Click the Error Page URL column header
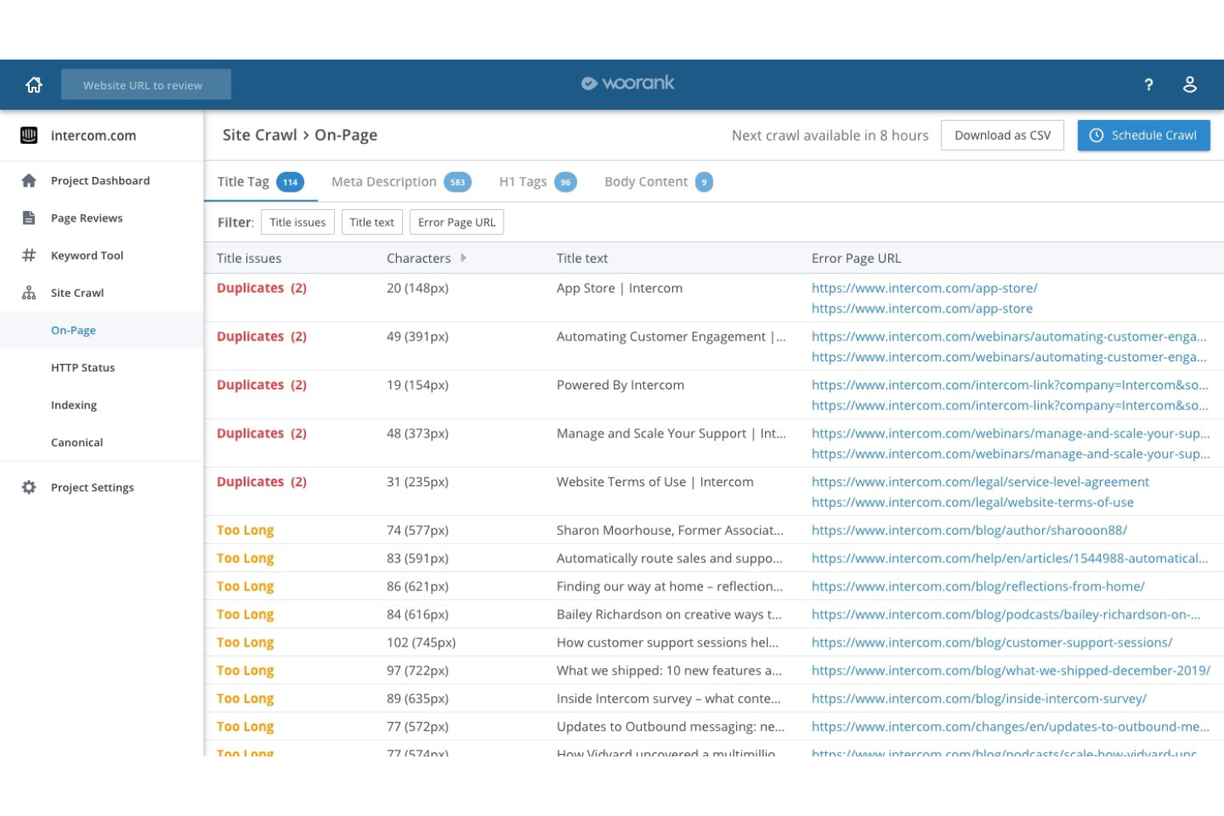 [856, 259]
